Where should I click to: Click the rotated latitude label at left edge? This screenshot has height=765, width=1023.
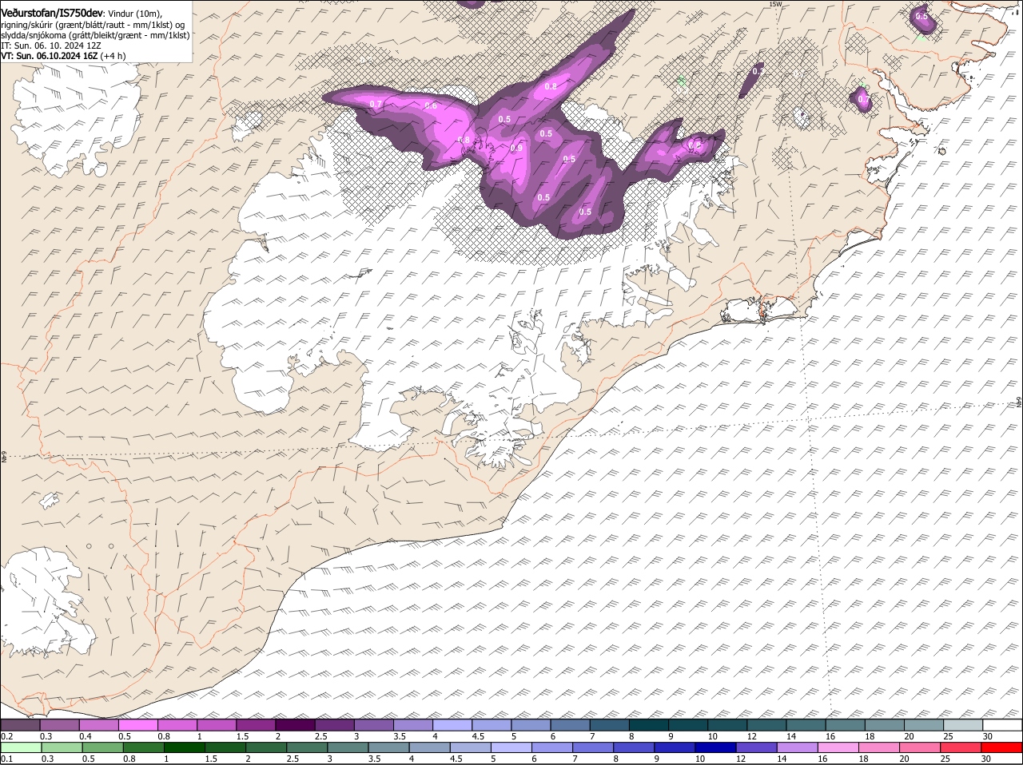click(4, 458)
